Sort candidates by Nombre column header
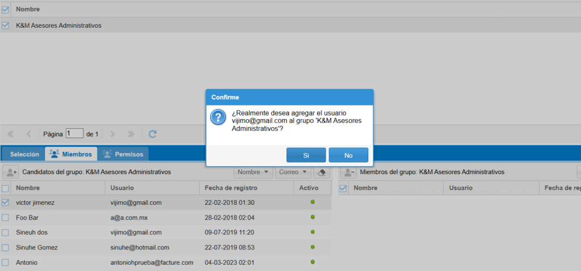 coord(58,188)
